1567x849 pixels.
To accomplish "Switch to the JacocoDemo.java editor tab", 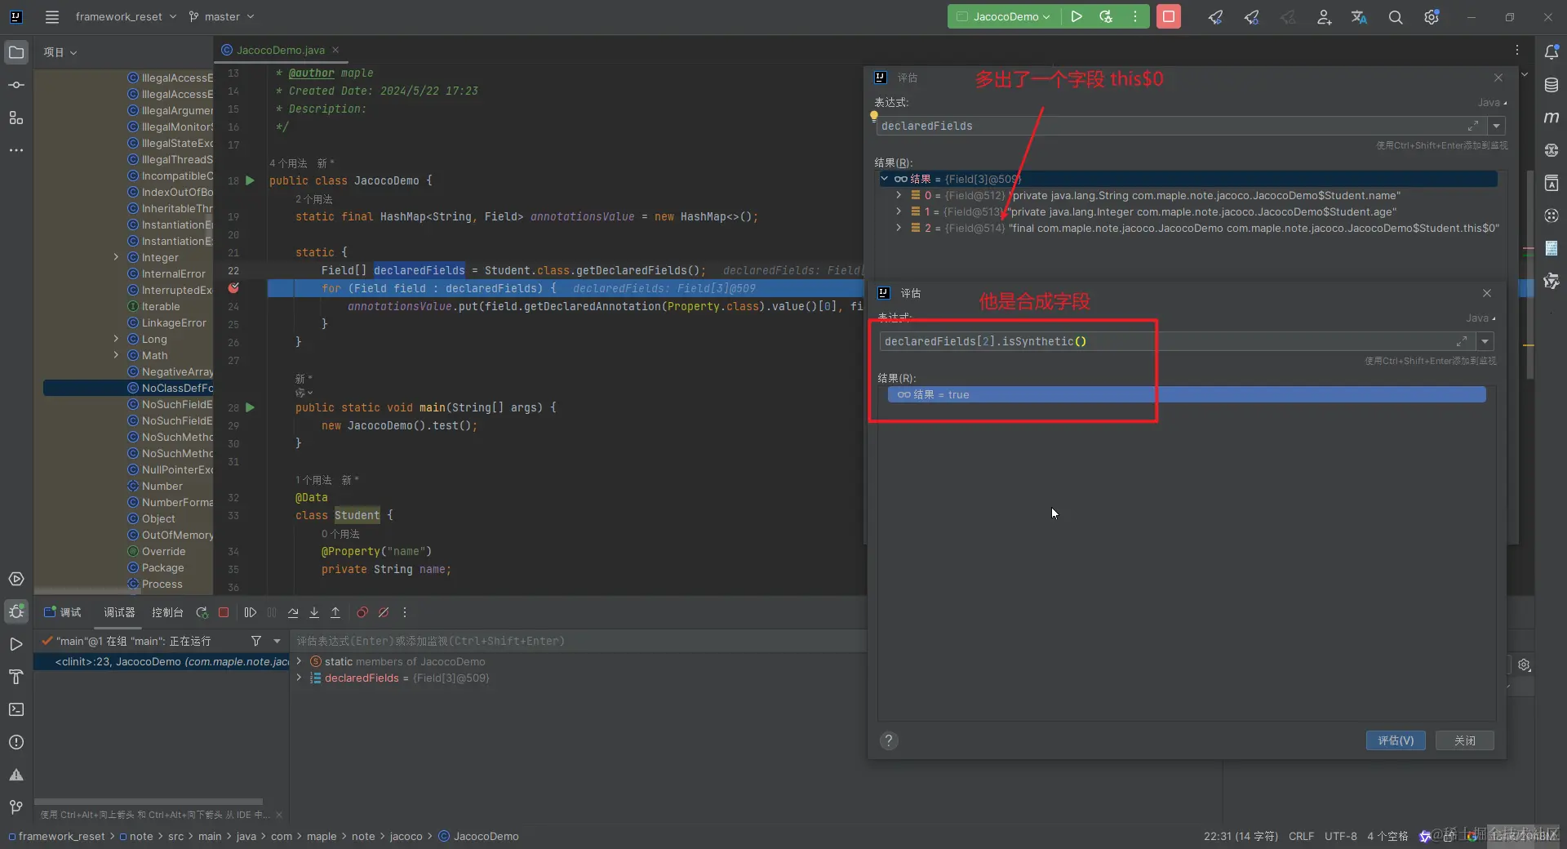I will click(x=280, y=50).
